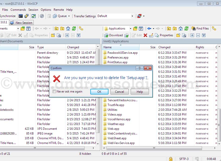Go to remote home directory icon

point(181,29)
